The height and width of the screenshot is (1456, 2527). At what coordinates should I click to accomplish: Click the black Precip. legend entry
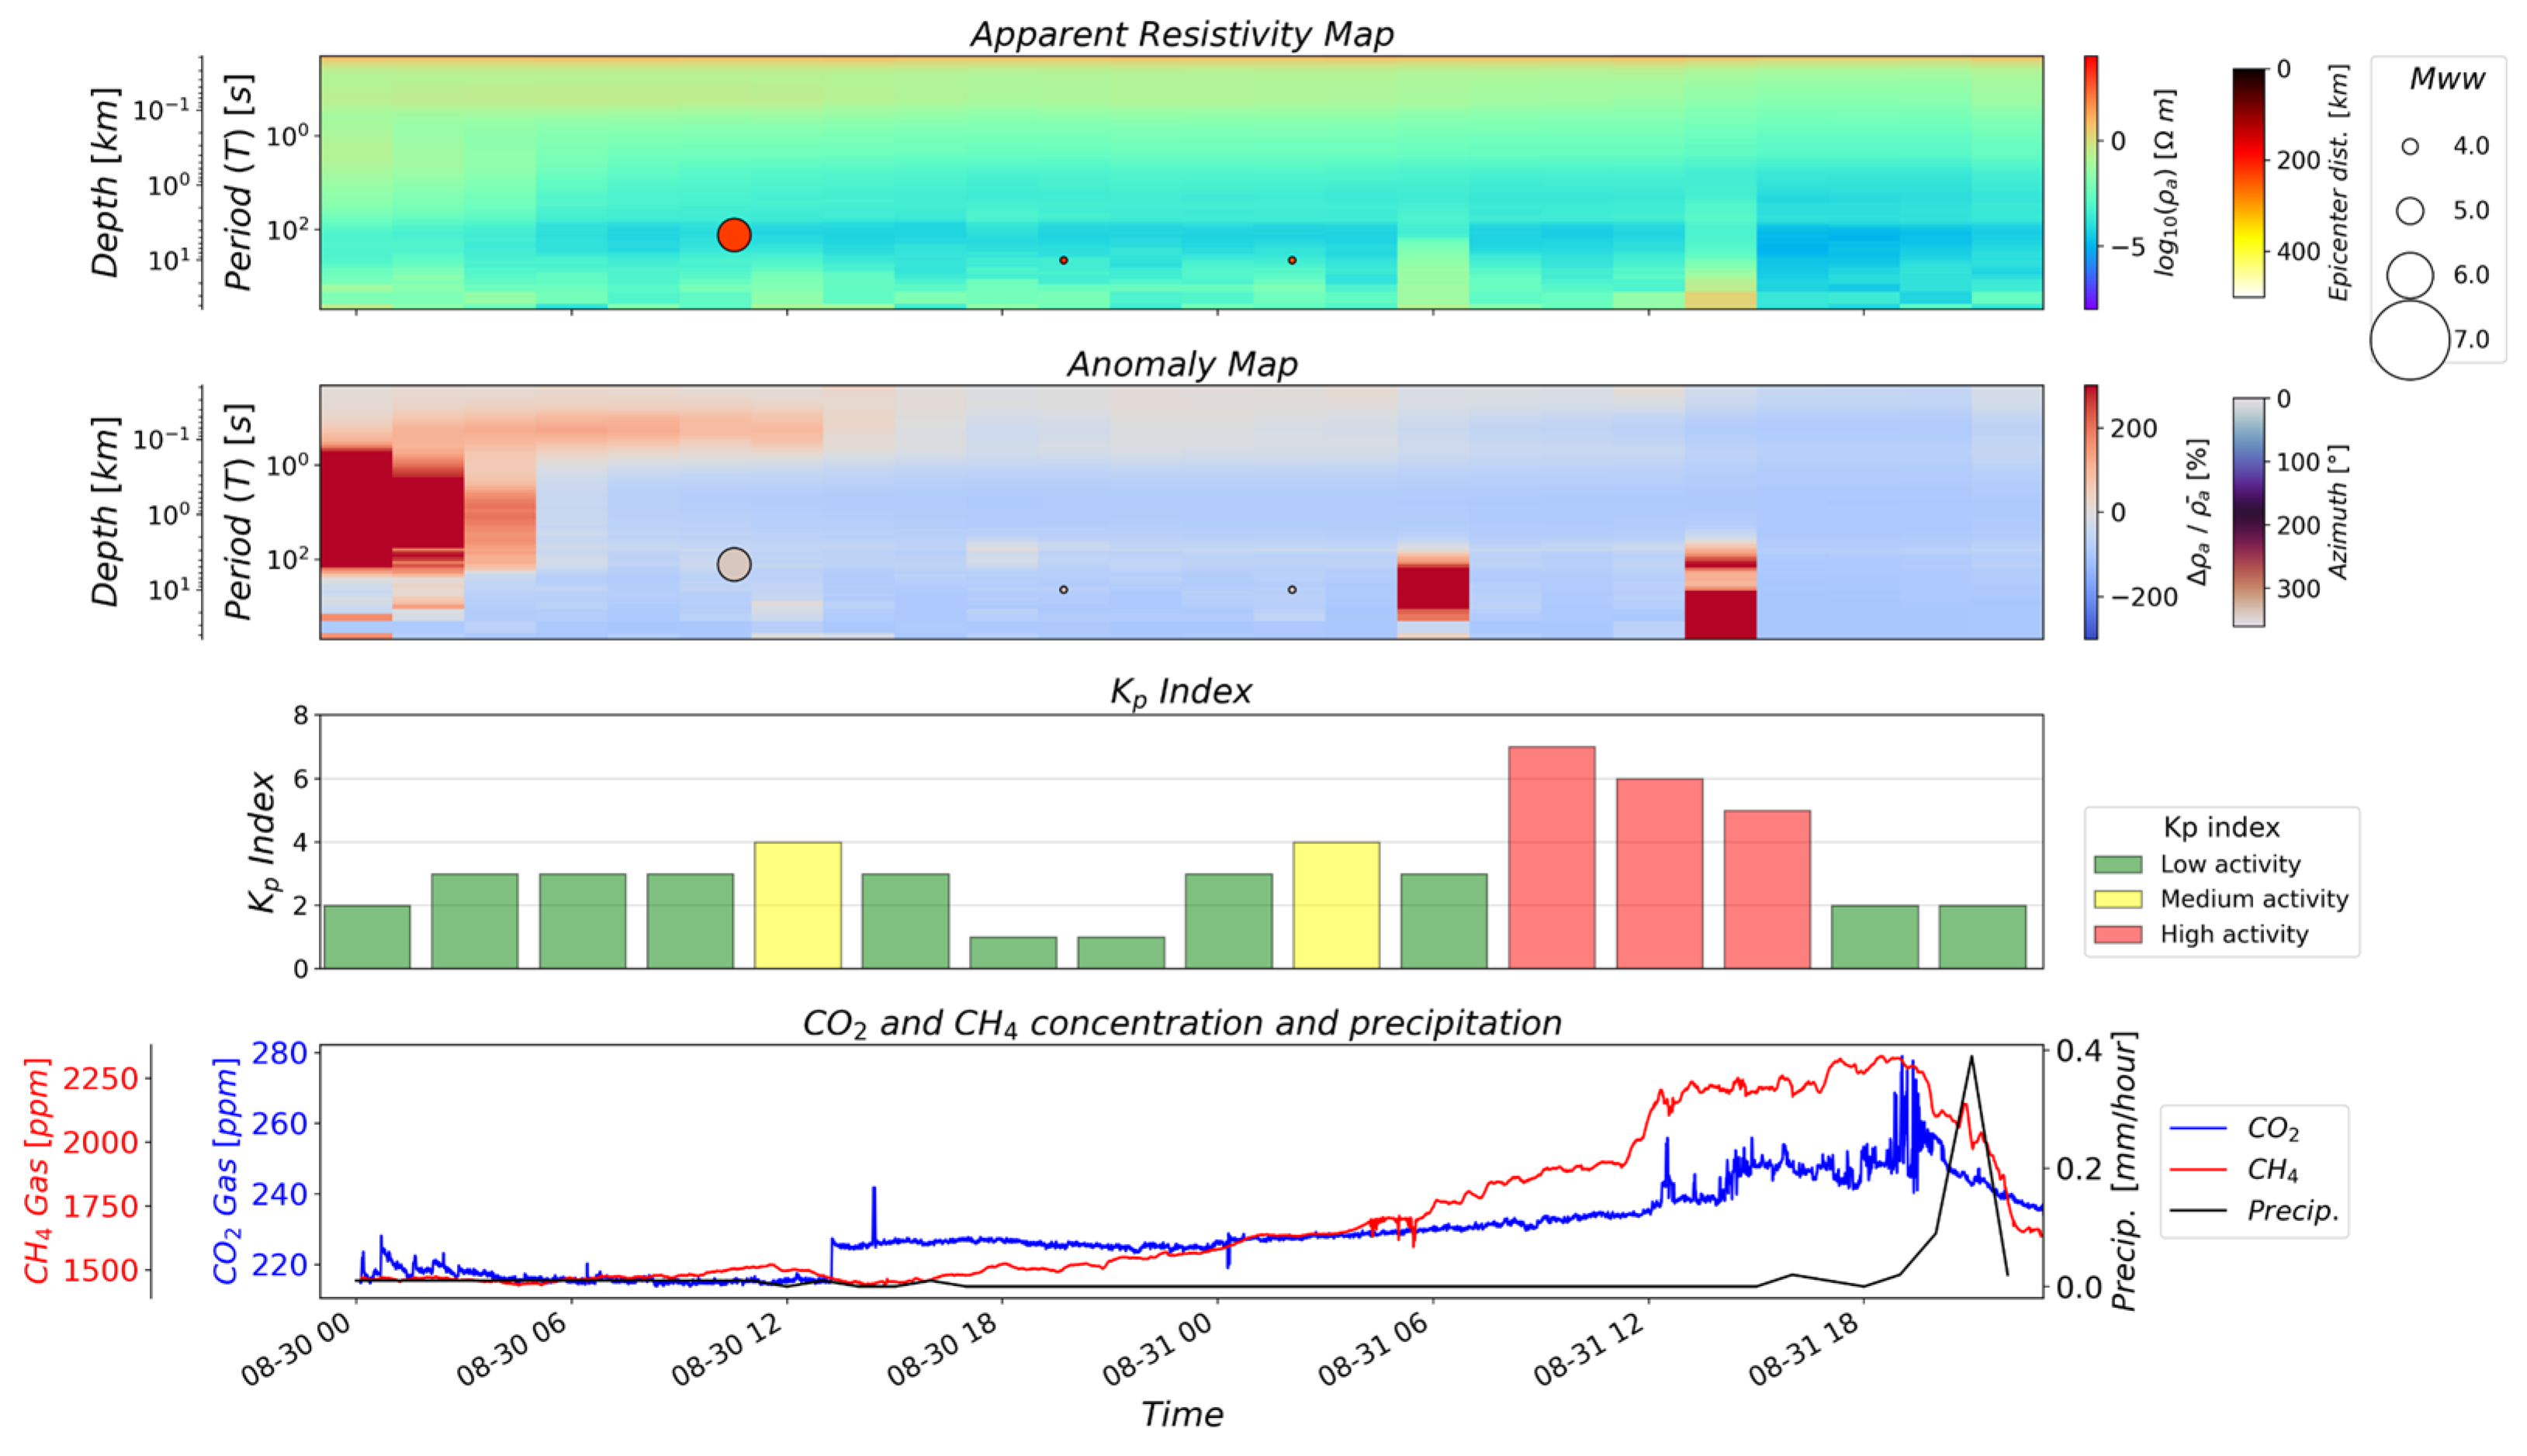click(x=2198, y=1211)
